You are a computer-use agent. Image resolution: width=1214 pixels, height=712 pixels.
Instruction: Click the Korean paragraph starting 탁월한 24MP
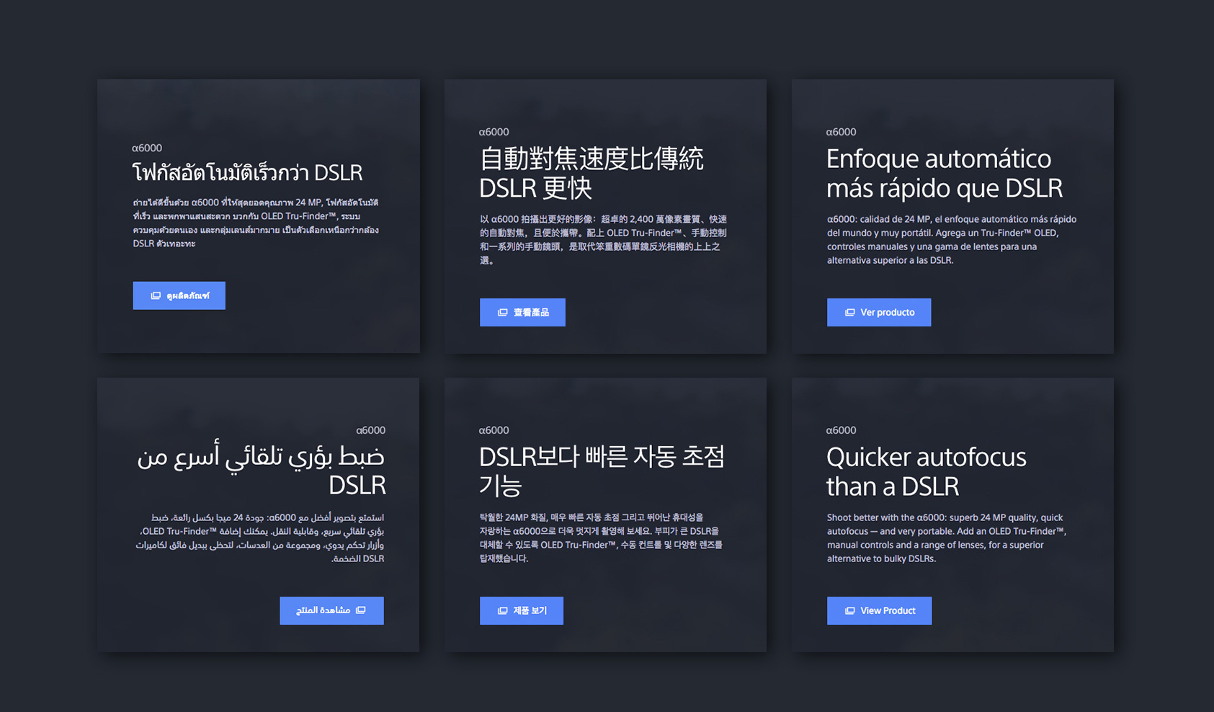[601, 538]
